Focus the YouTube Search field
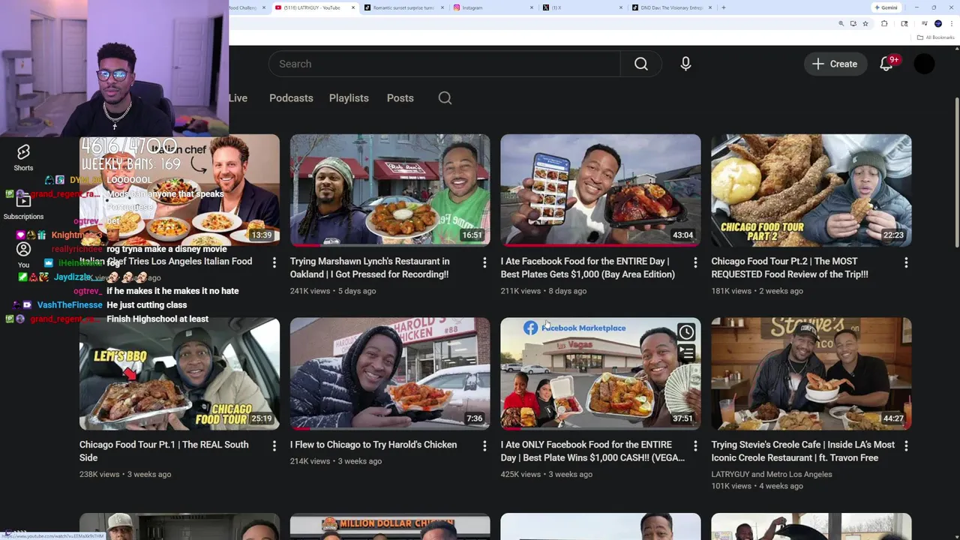The image size is (960, 540). point(444,64)
